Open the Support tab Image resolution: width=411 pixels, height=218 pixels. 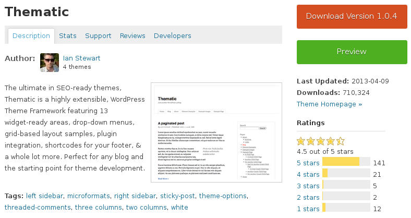[98, 36]
